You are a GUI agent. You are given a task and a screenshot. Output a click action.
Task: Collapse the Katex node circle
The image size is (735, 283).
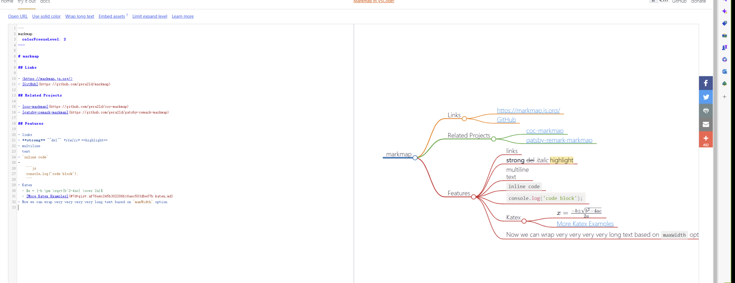[524, 221]
